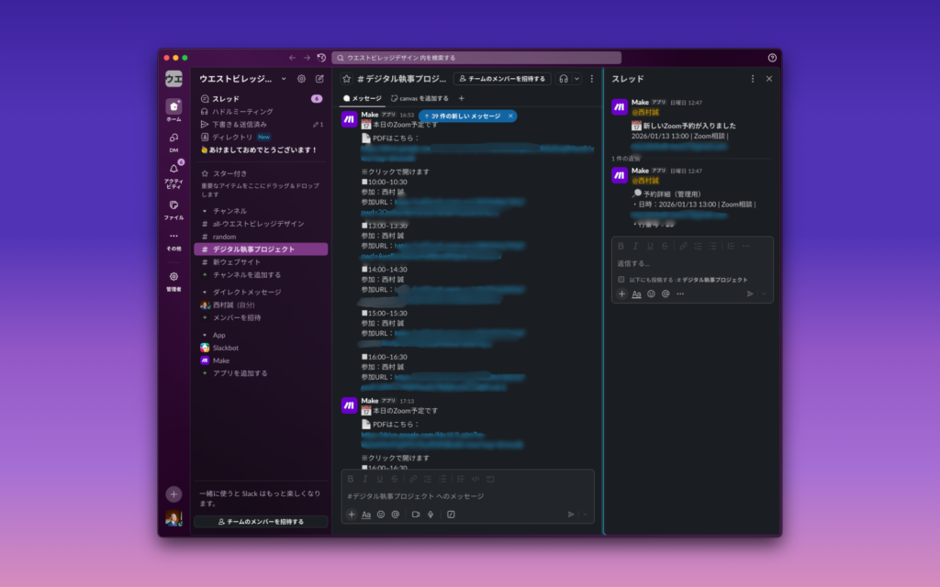Click the new message compose icon

[x=319, y=79]
